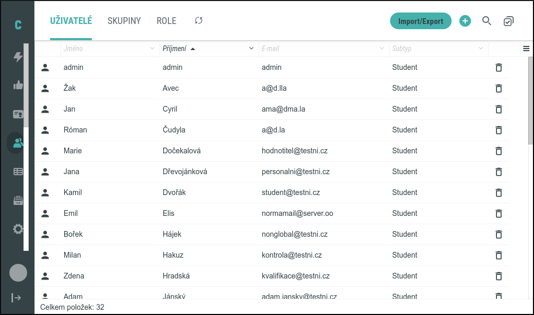Add new user with plus button
Screen dimensions: 534x315
465,21
